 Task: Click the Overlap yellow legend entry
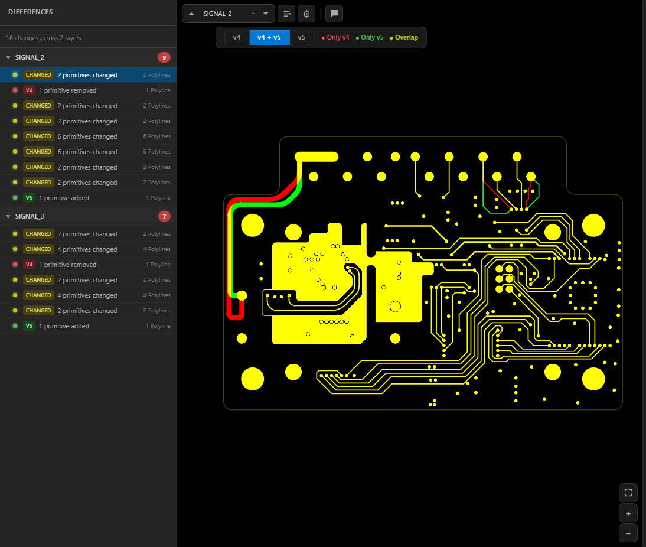404,38
